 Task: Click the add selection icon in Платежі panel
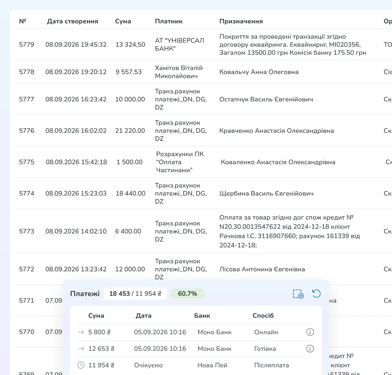coord(298,294)
